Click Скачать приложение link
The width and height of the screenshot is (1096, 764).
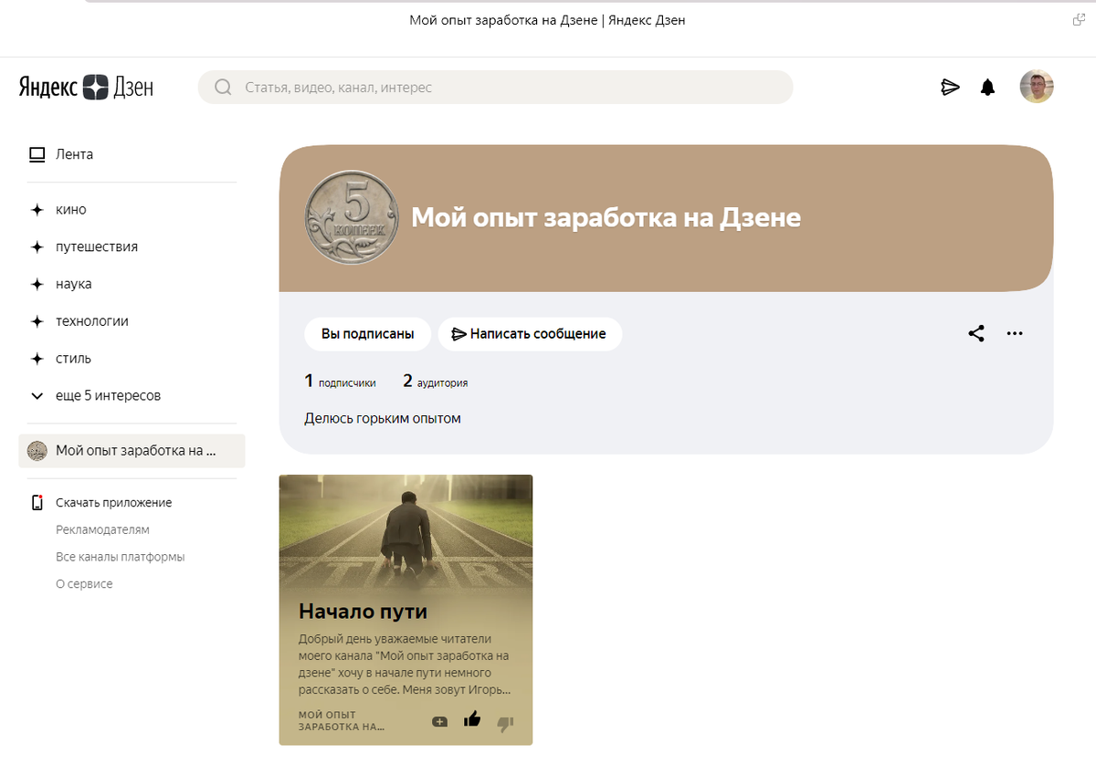(113, 503)
